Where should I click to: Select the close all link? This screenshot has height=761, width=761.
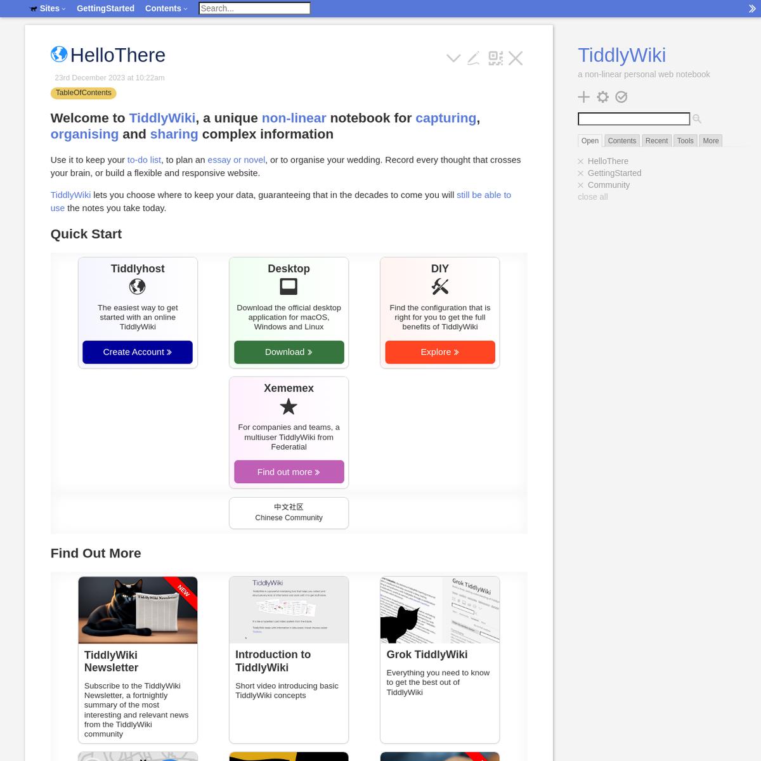[x=592, y=197]
